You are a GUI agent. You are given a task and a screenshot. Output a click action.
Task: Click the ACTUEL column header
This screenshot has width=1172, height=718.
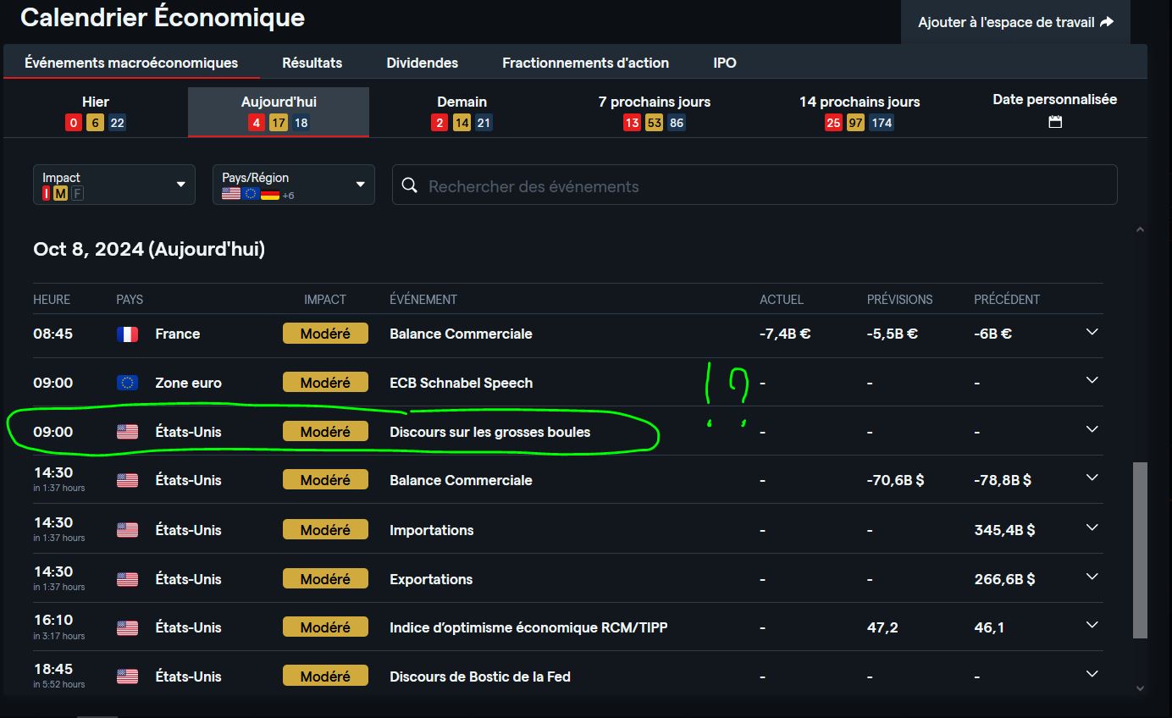pos(782,300)
